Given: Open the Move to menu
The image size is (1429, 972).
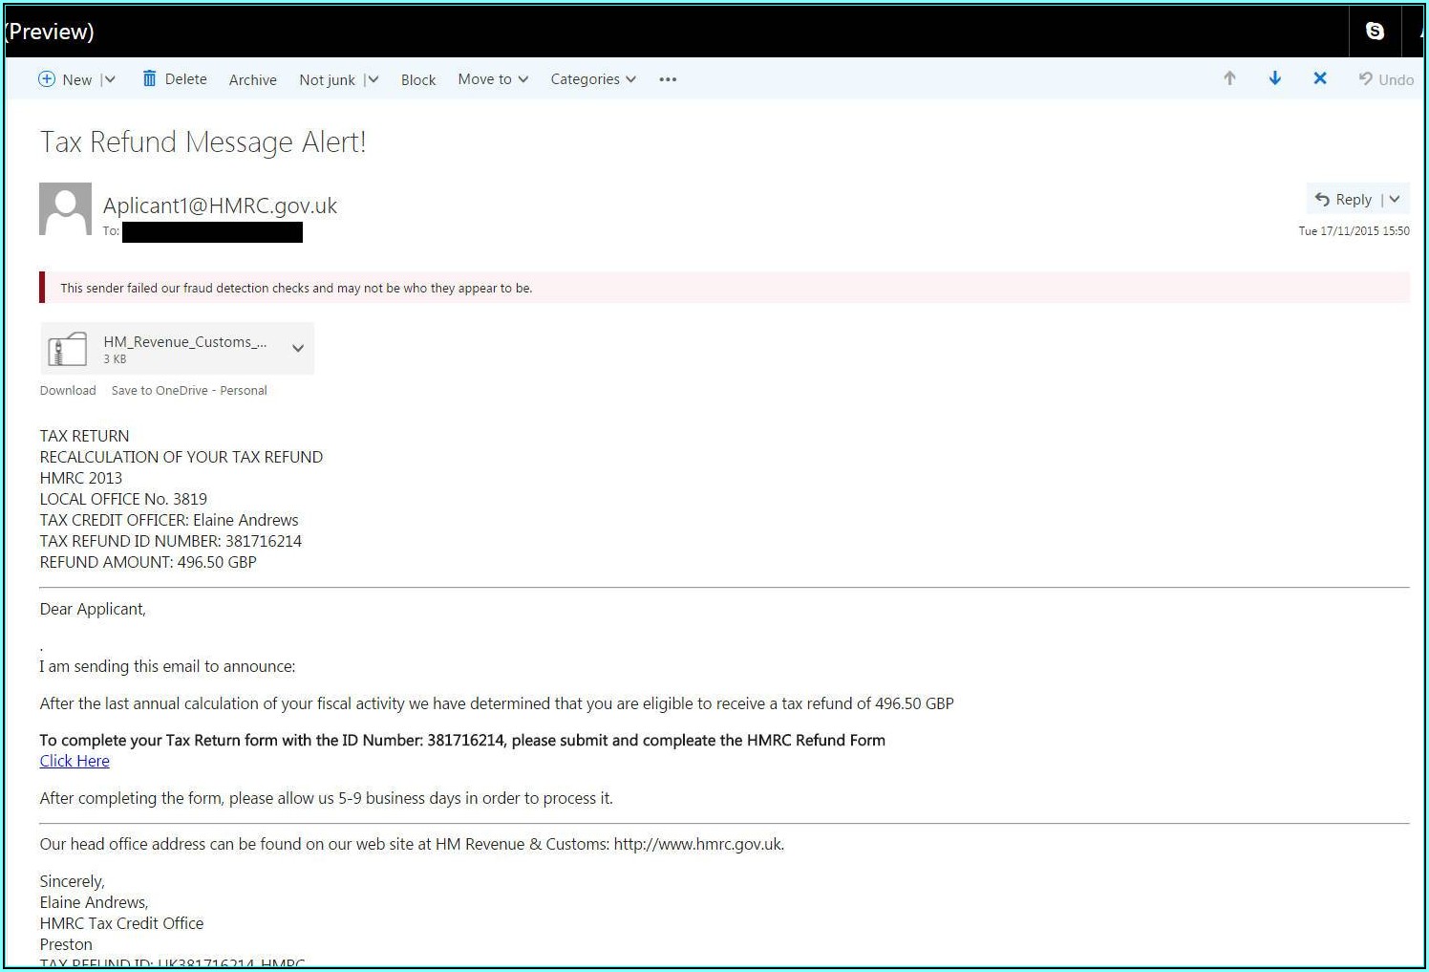Looking at the screenshot, I should [x=493, y=79].
